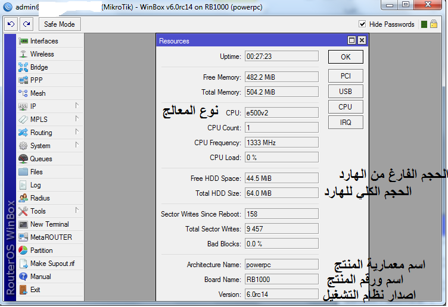Image resolution: width=448 pixels, height=307 pixels.
Task: Open the Wireless menu icon
Action: 23,54
